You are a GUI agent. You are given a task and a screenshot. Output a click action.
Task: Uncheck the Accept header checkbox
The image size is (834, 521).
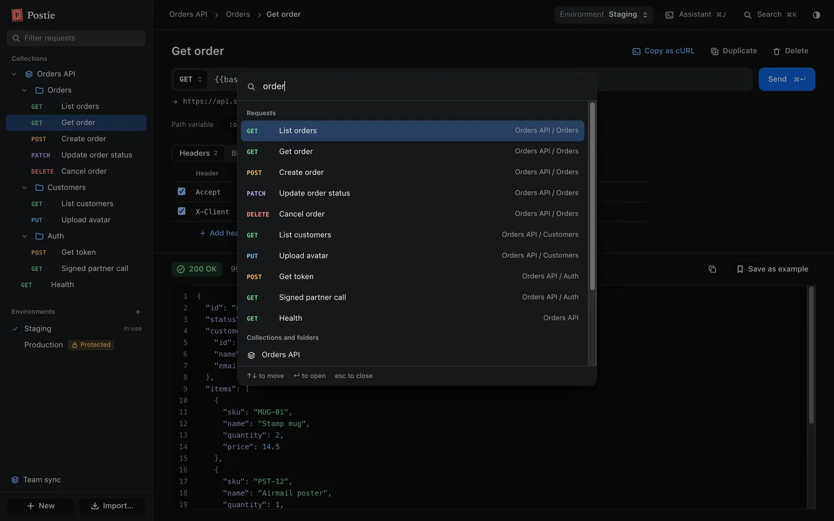pos(181,191)
